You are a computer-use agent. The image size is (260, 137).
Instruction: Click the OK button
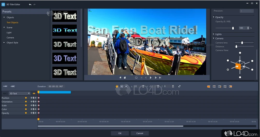[x=120, y=133]
